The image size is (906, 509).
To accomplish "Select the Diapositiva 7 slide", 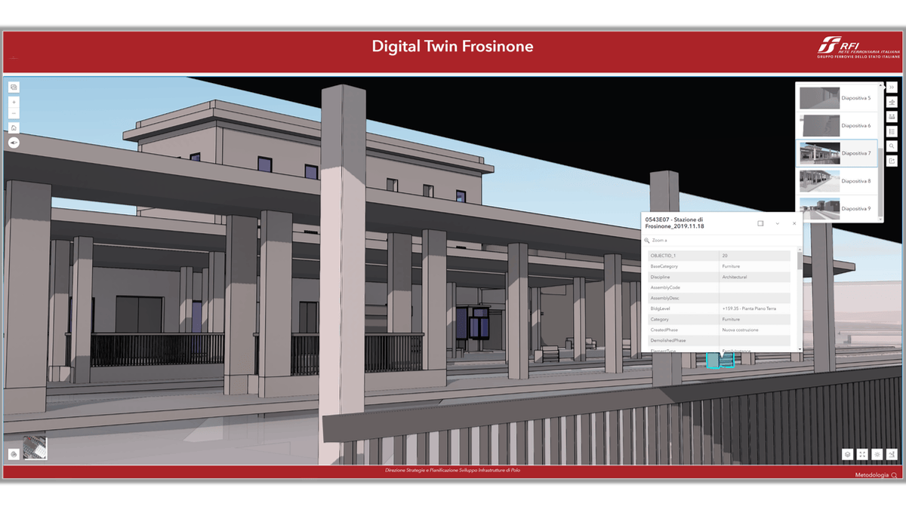I will 837,153.
